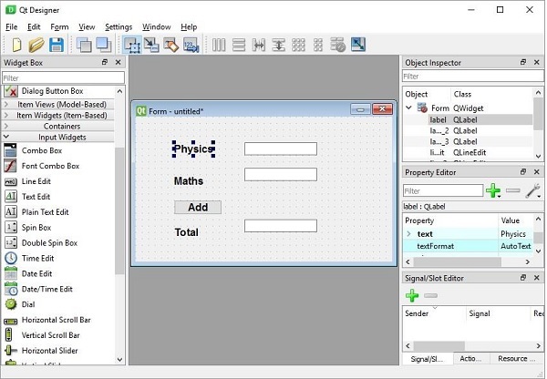Open the Form menu
The width and height of the screenshot is (547, 379).
[59, 27]
